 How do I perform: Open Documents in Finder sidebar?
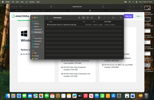tap(38, 41)
